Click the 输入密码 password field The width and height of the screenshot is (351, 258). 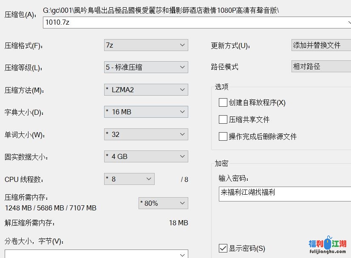click(285, 193)
